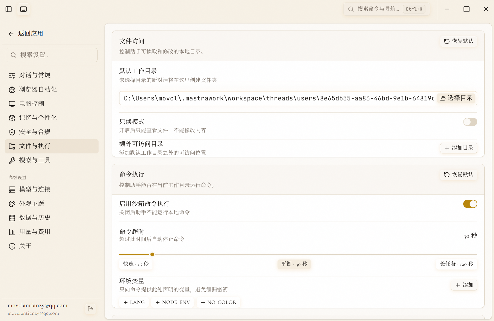Disable the 启用沙箱命令执行 toggle
Screen dimensions: 494x321
tap(470, 204)
